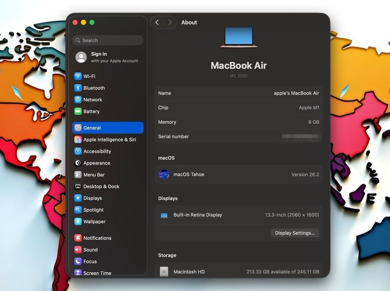The width and height of the screenshot is (390, 291).
Task: Select Appearance label in sidebar
Action: (97, 163)
